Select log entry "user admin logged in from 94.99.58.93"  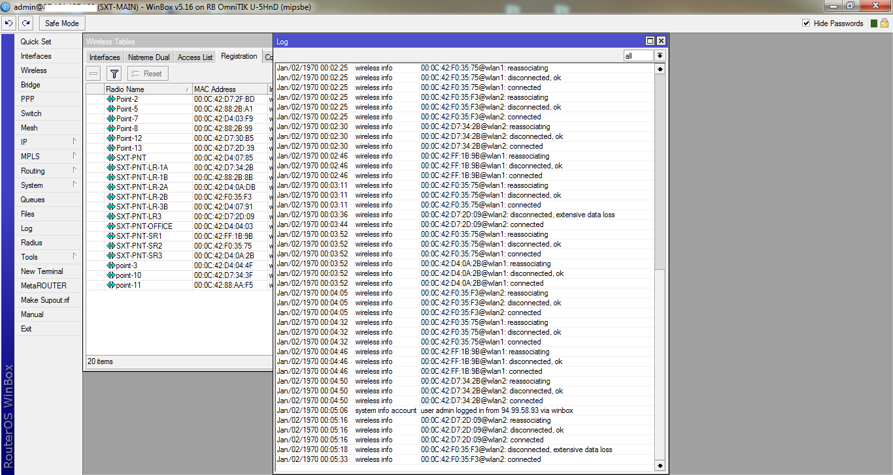point(464,410)
